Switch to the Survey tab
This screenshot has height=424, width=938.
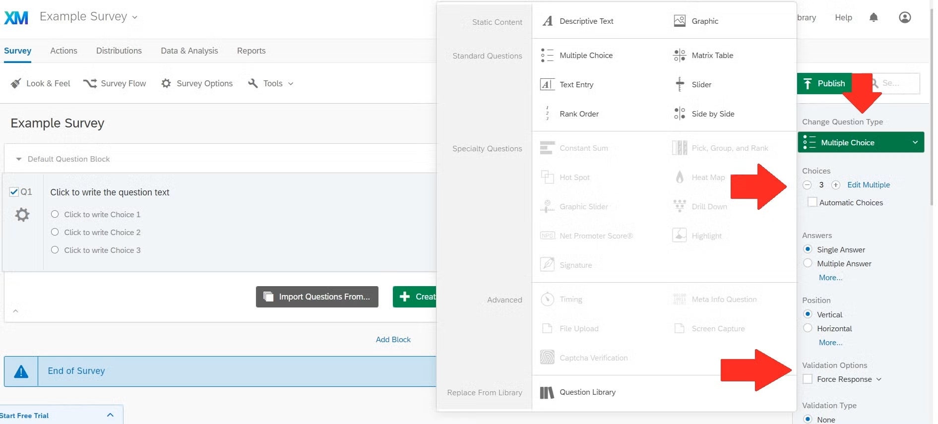pyautogui.click(x=17, y=51)
